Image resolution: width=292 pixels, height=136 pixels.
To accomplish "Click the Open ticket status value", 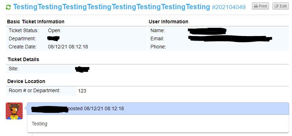I will point(54,30).
